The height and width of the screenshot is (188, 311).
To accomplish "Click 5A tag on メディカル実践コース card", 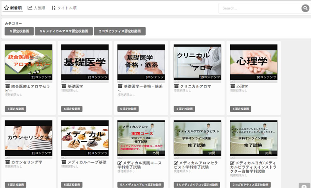I will 141,185.
